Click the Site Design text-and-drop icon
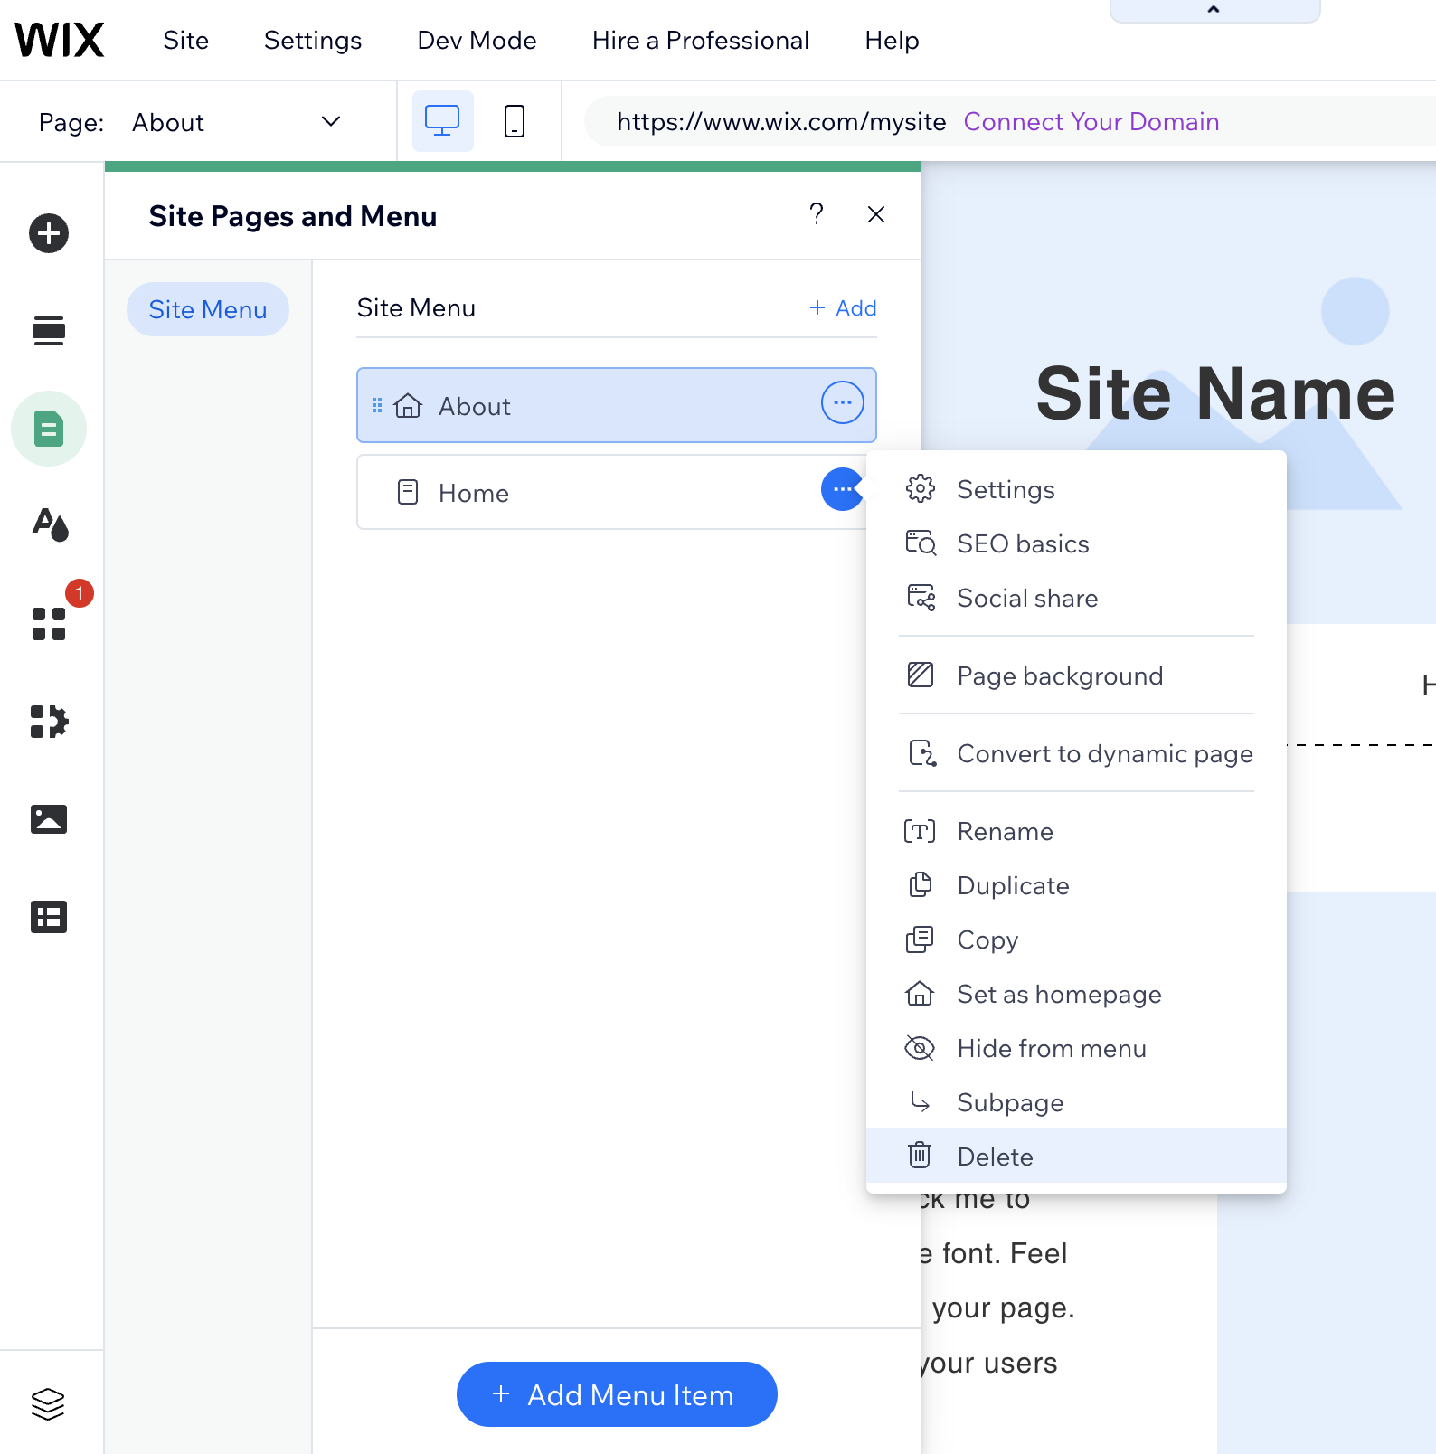Image resolution: width=1436 pixels, height=1454 pixels. 49,524
